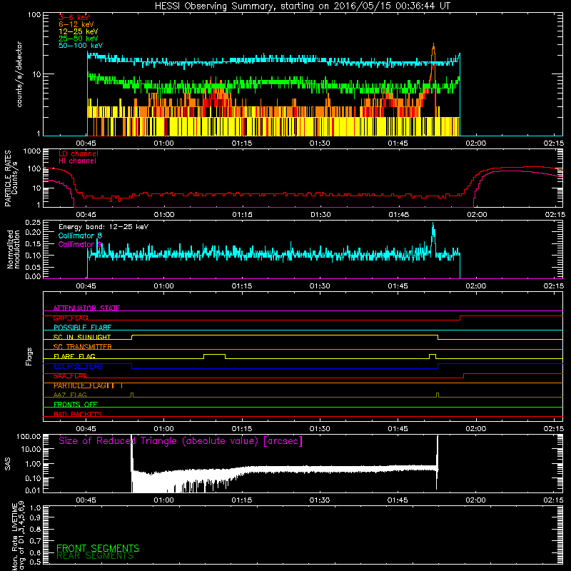Click the AAZ_FLAG label
Viewport: 571px width, 571px height.
click(70, 395)
